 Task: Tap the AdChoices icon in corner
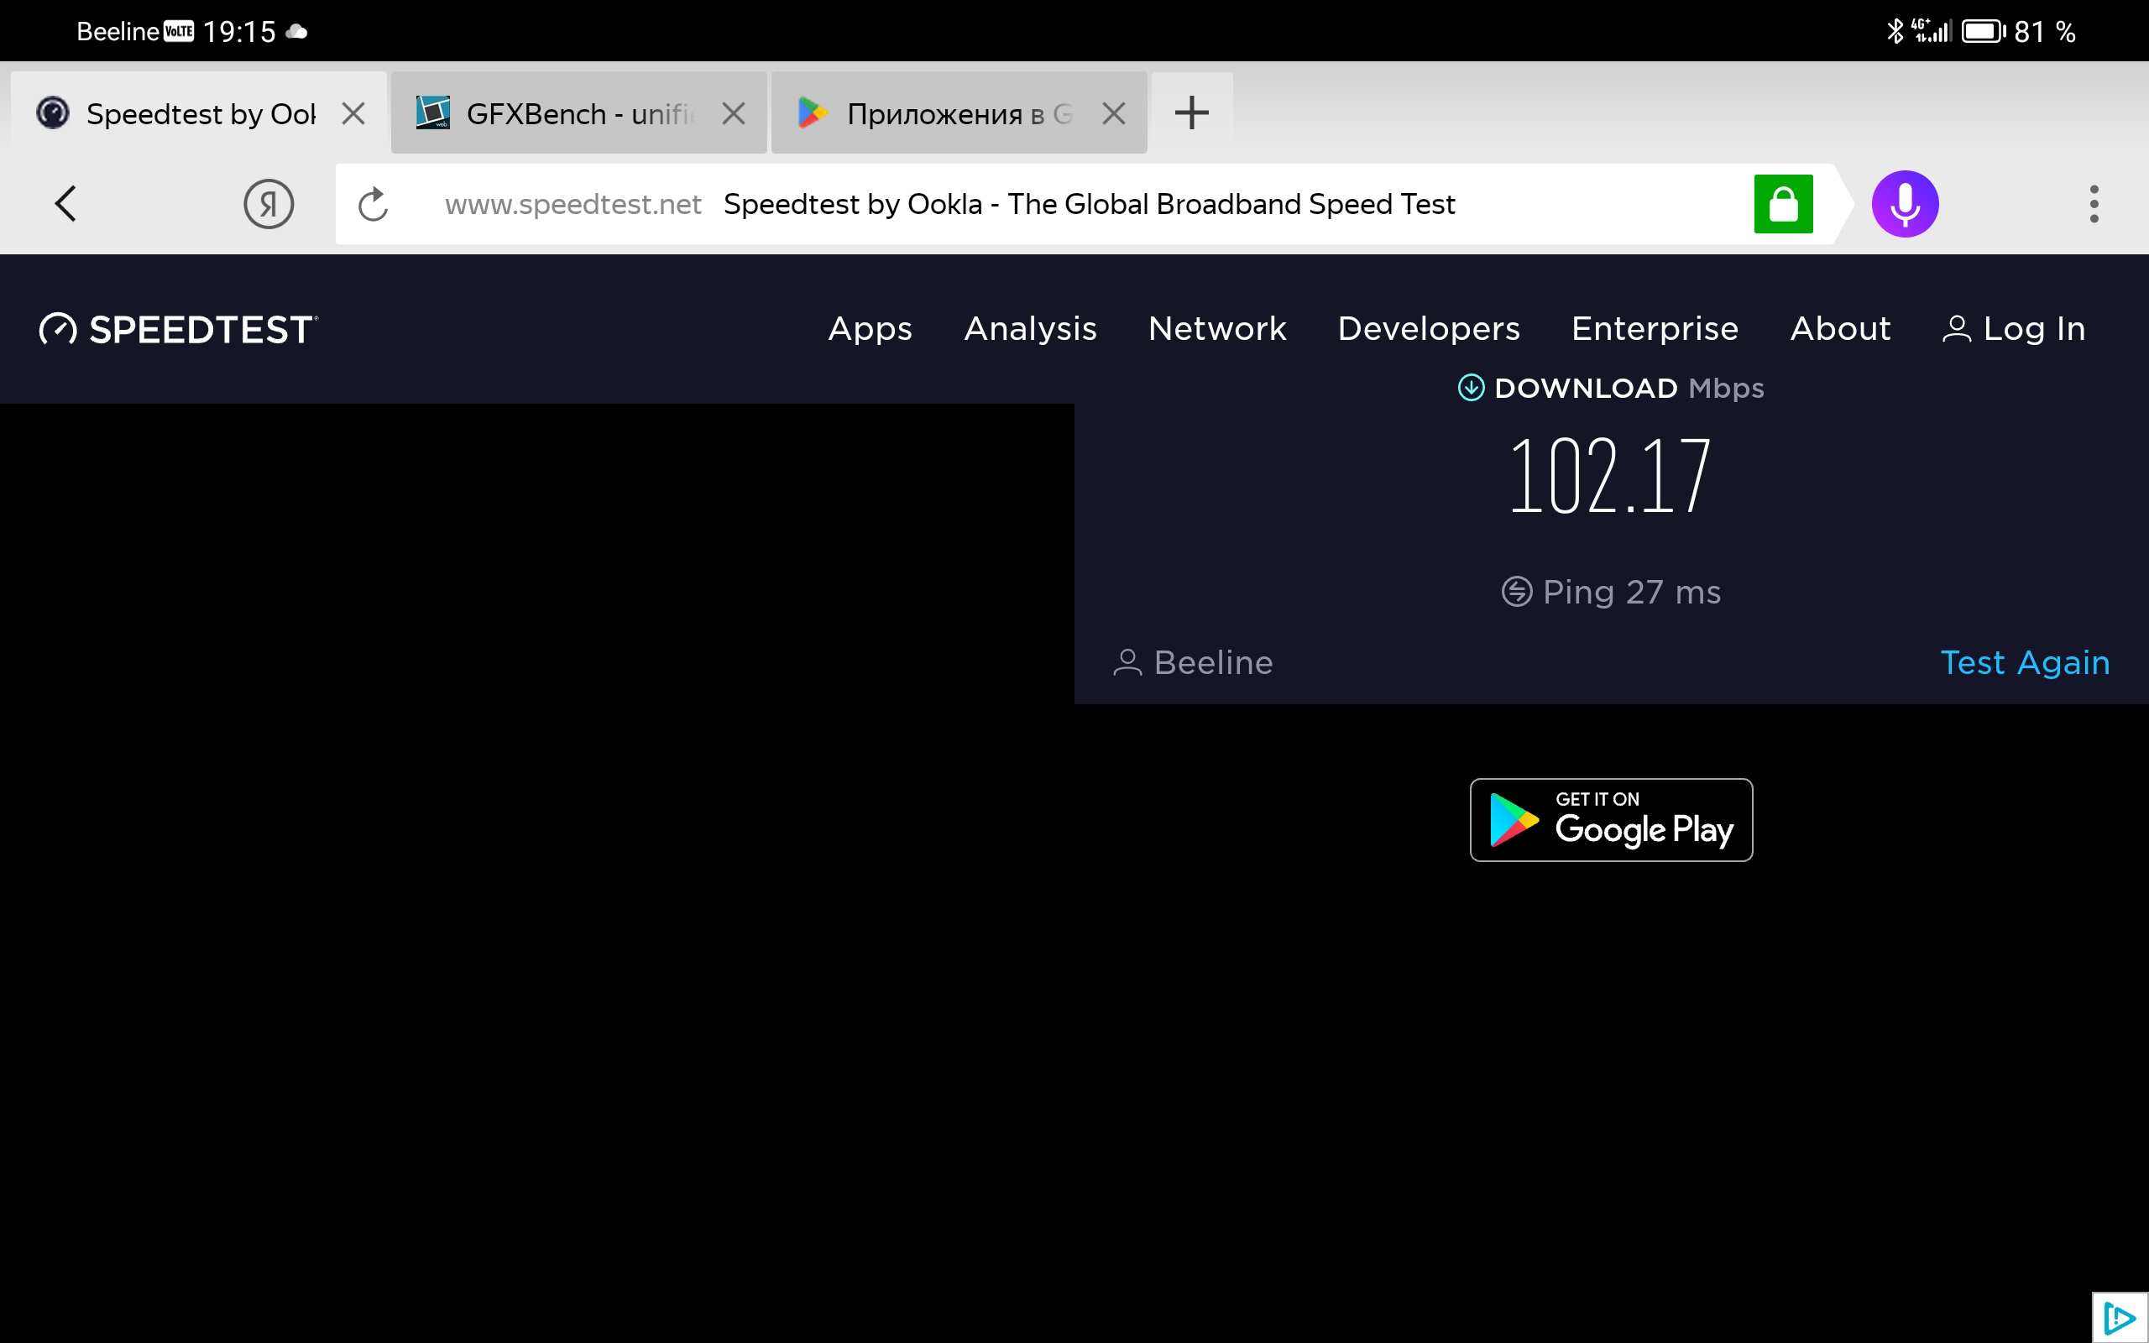[x=2120, y=1318]
